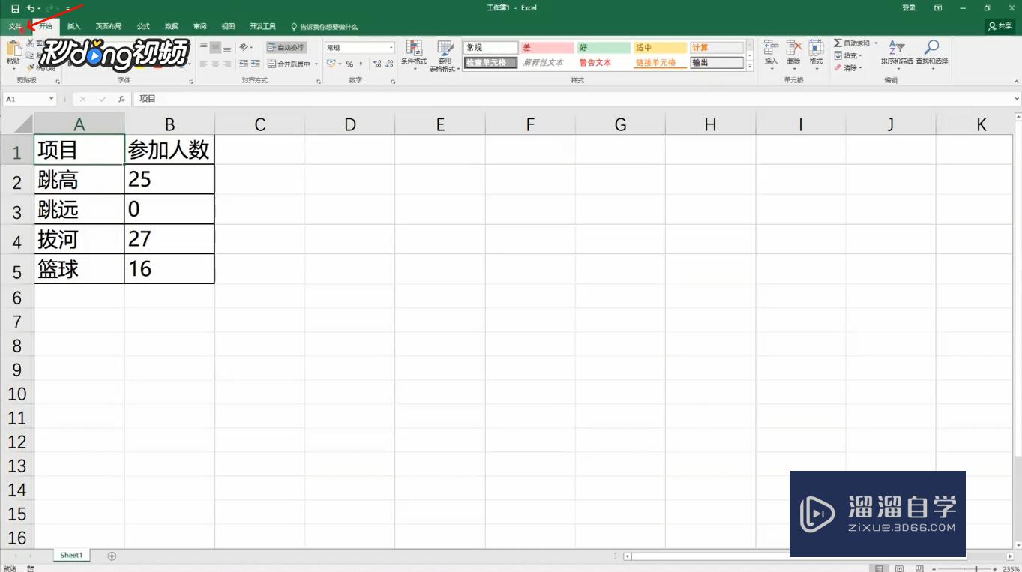Switch to the Data (数据) tab

(x=172, y=26)
